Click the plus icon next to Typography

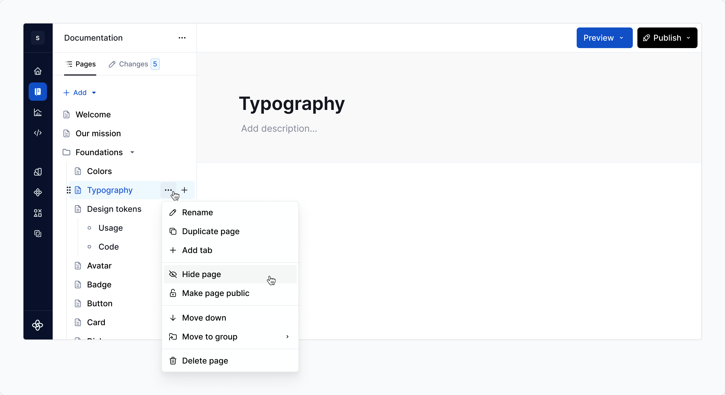click(185, 190)
